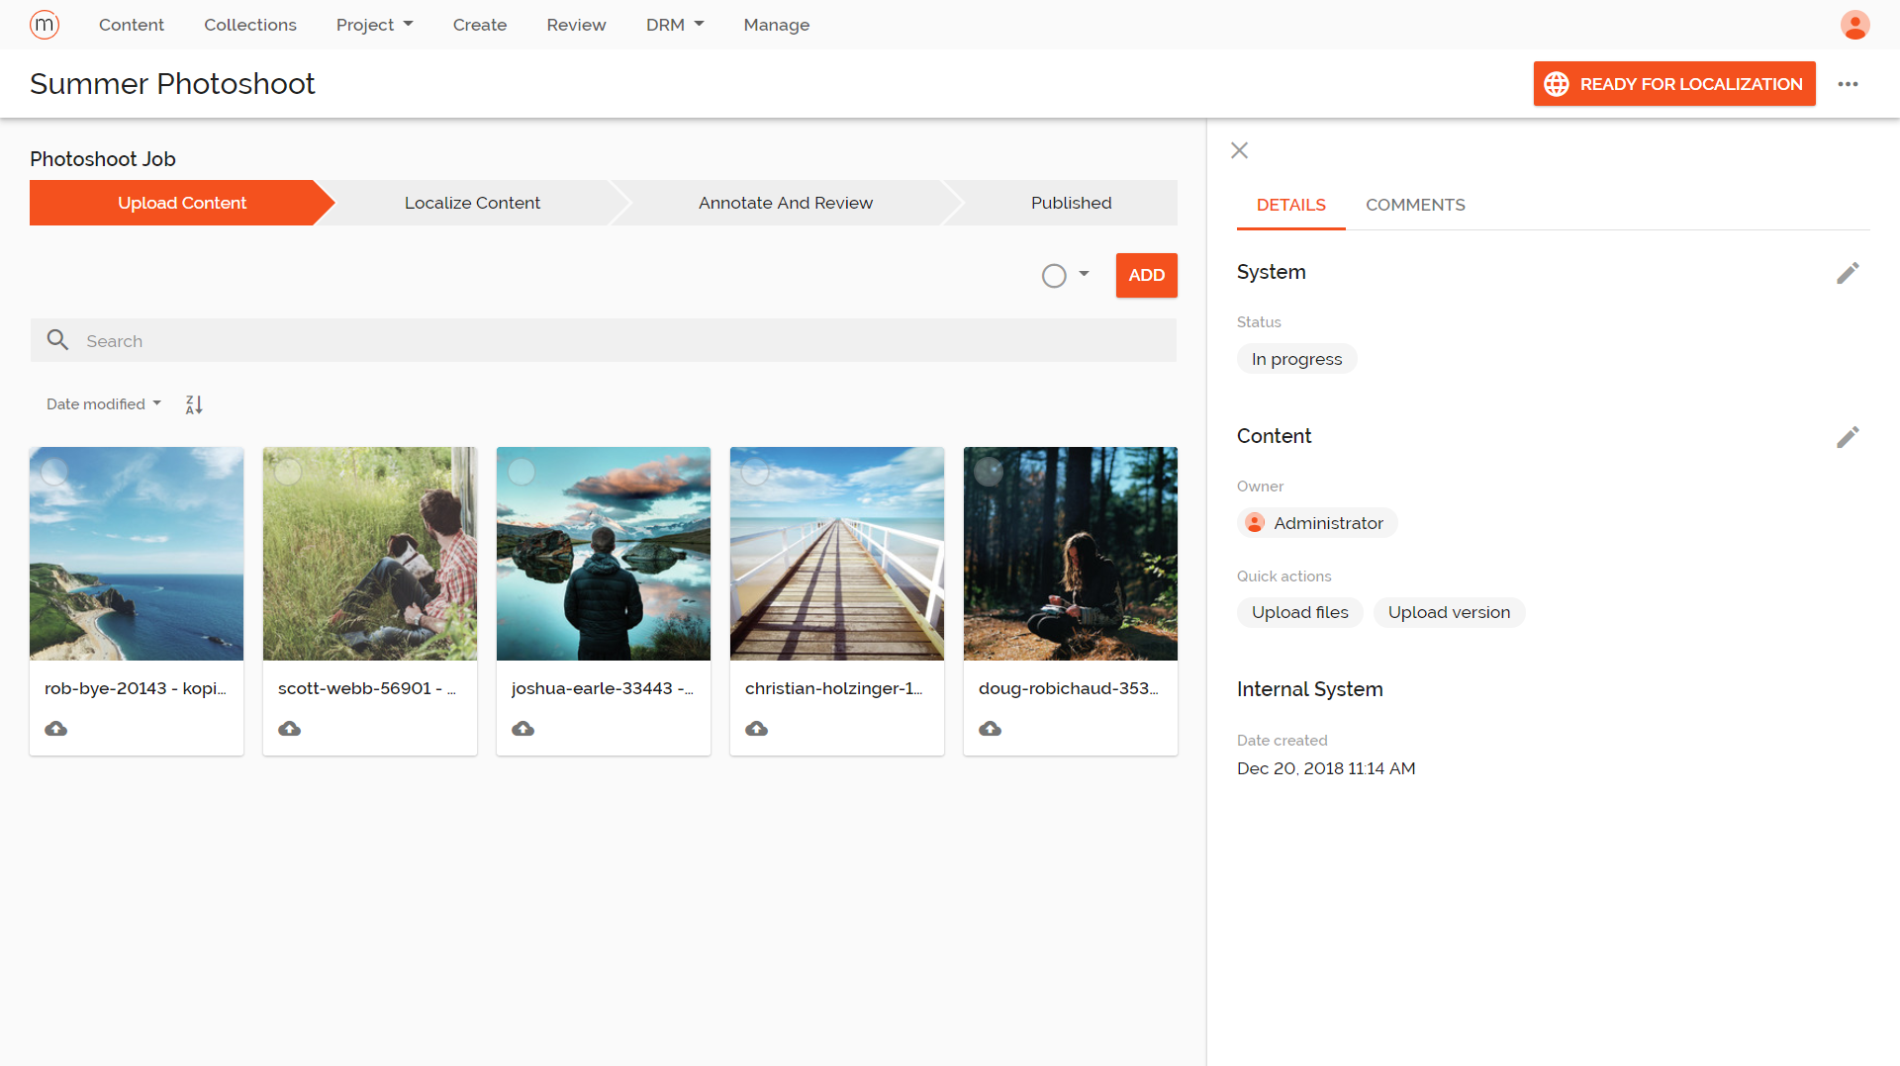The height and width of the screenshot is (1066, 1900).
Task: Click the READY FOR LOCALIZATION button
Action: 1673,84
